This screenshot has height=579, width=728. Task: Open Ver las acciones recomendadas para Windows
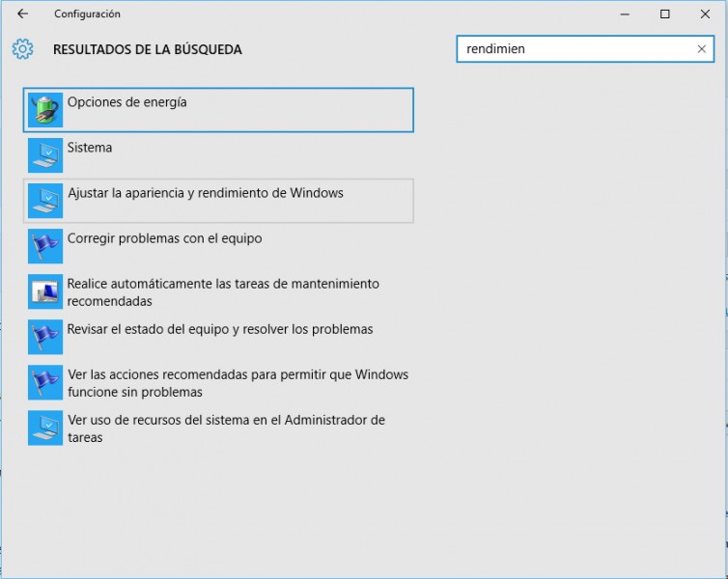[218, 383]
